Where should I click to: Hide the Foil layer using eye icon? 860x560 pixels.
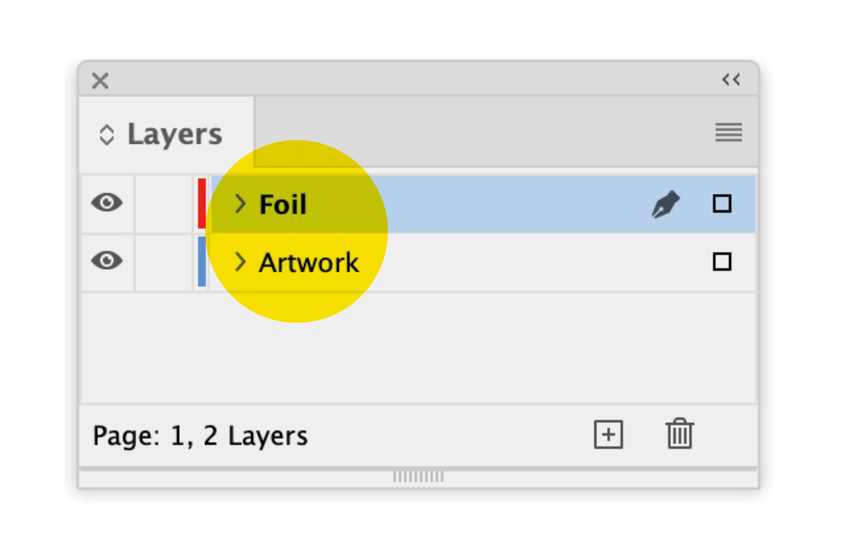tap(106, 203)
